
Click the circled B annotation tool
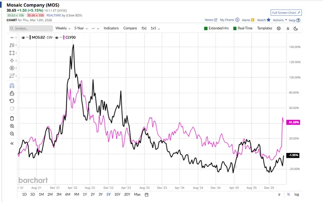(x=12, y=68)
